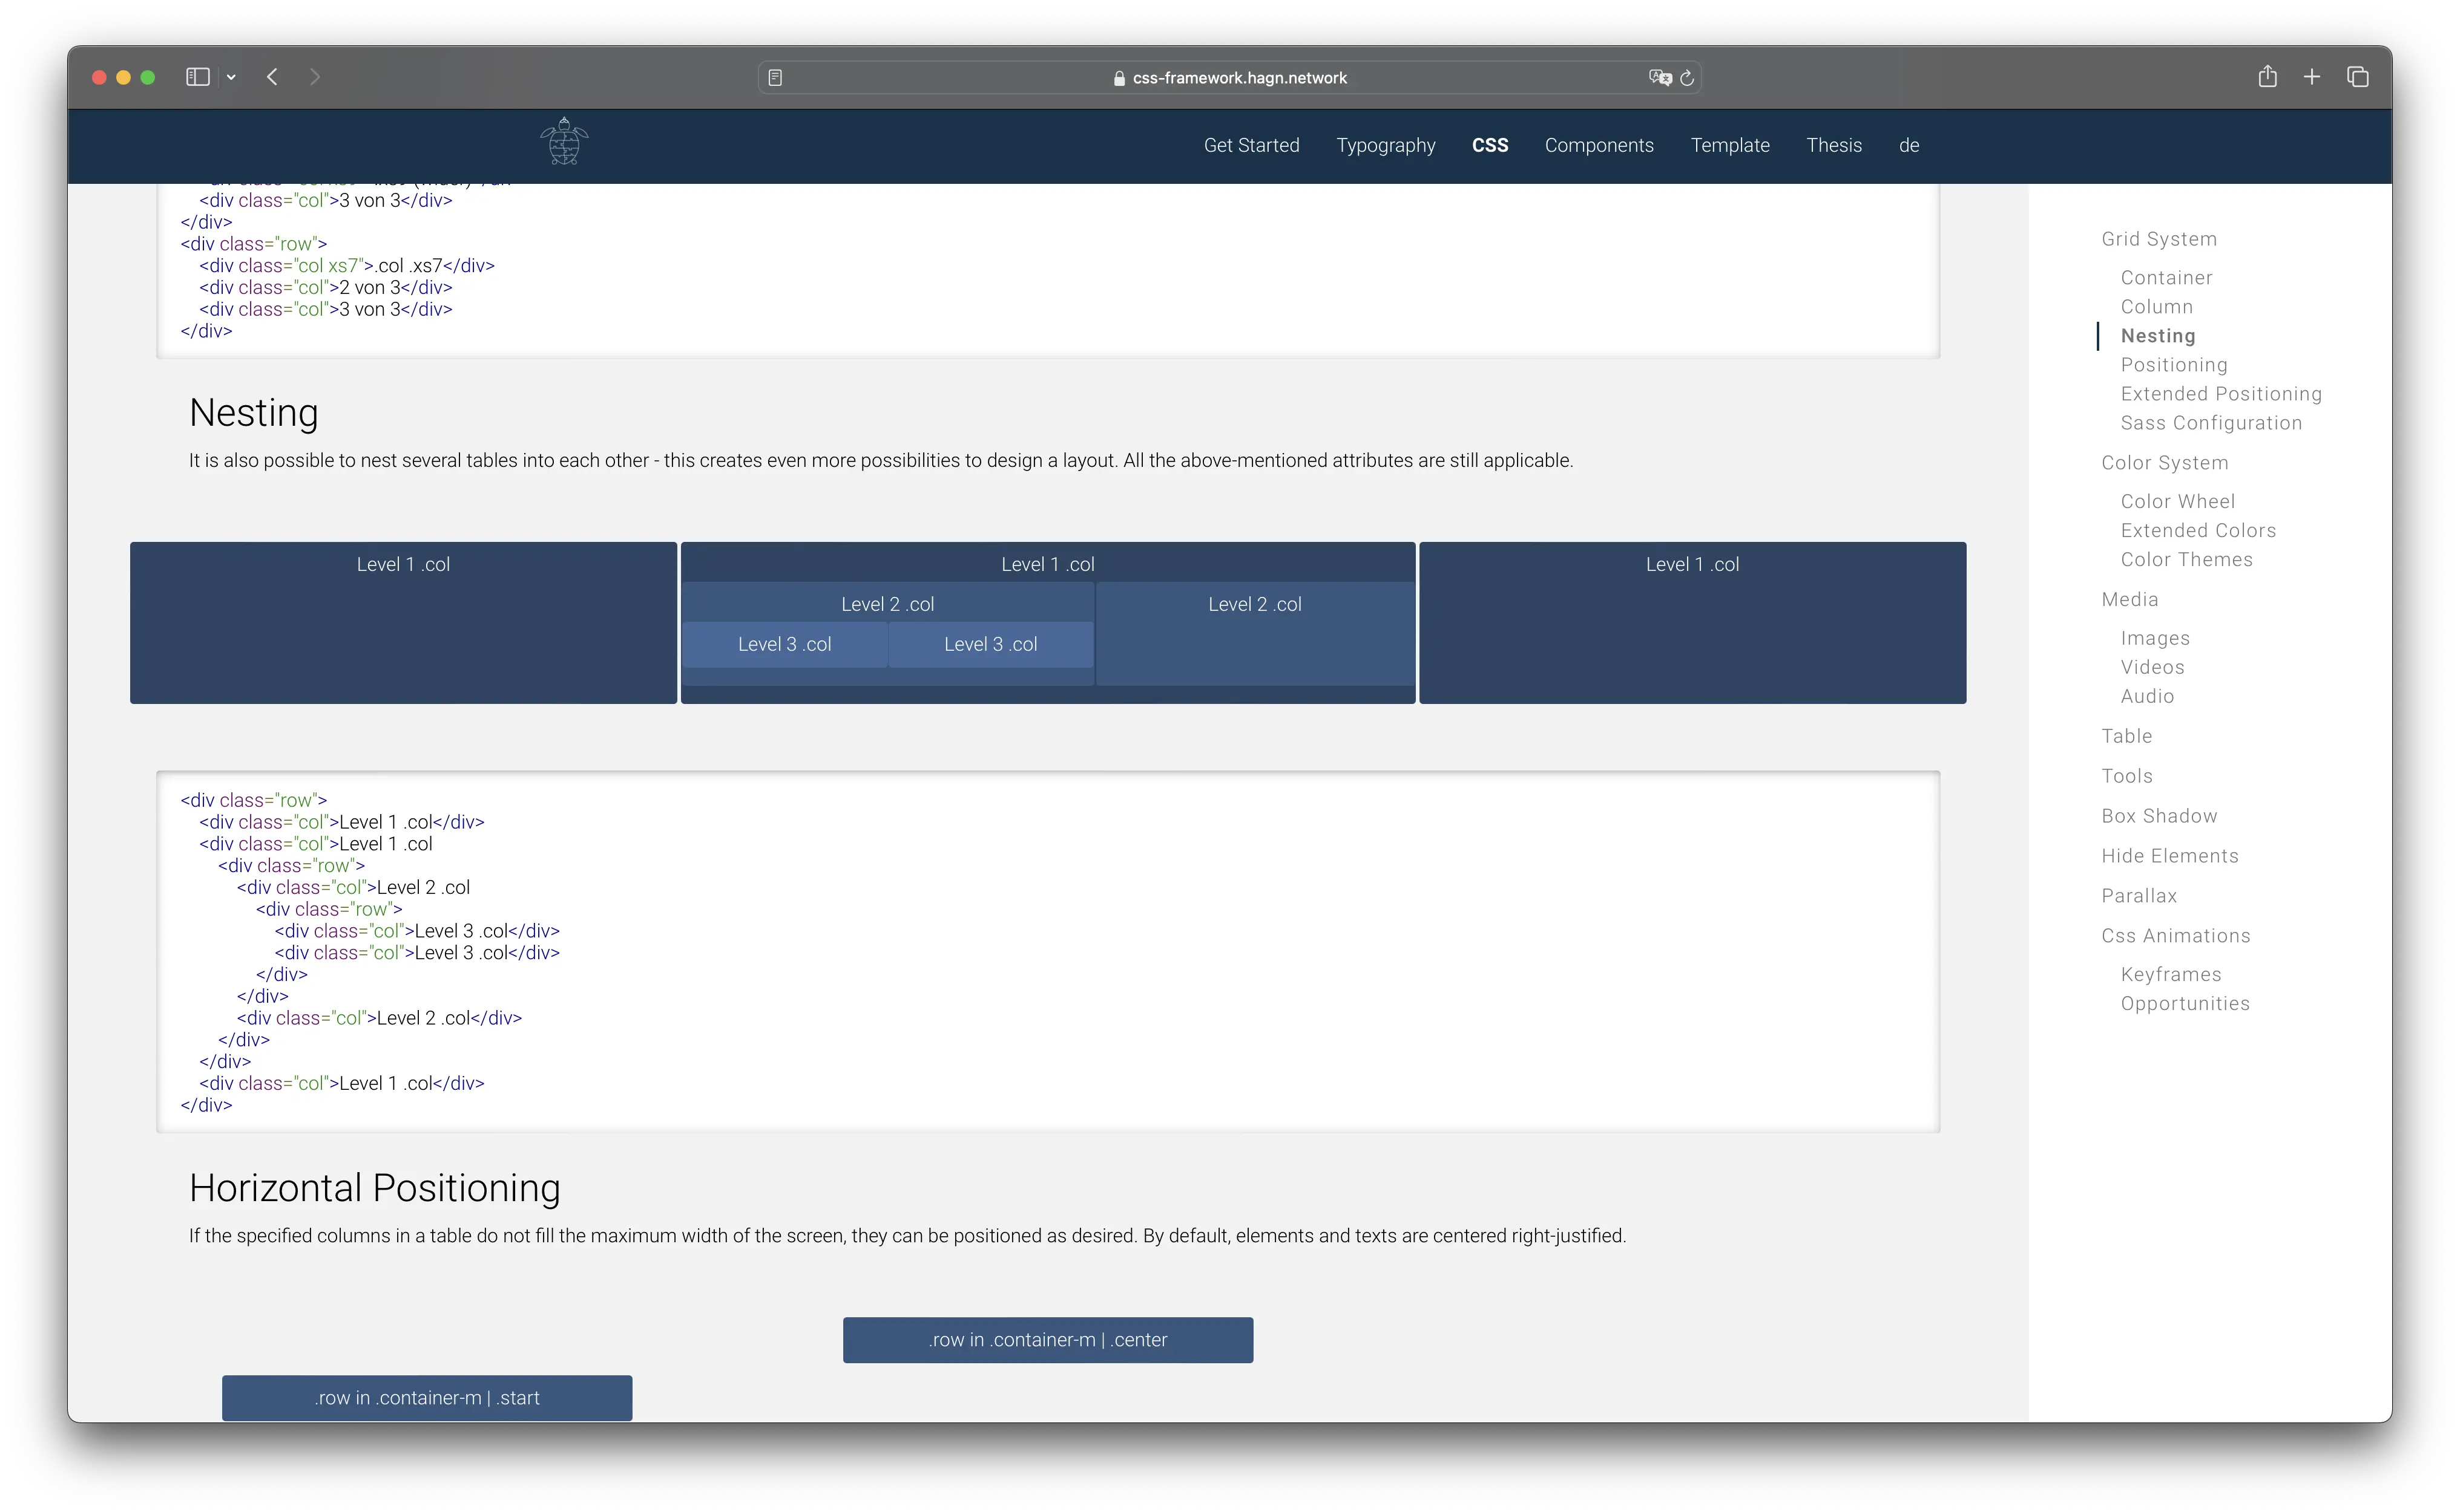
Task: Open a new tab with plus icon
Action: pos(2312,77)
